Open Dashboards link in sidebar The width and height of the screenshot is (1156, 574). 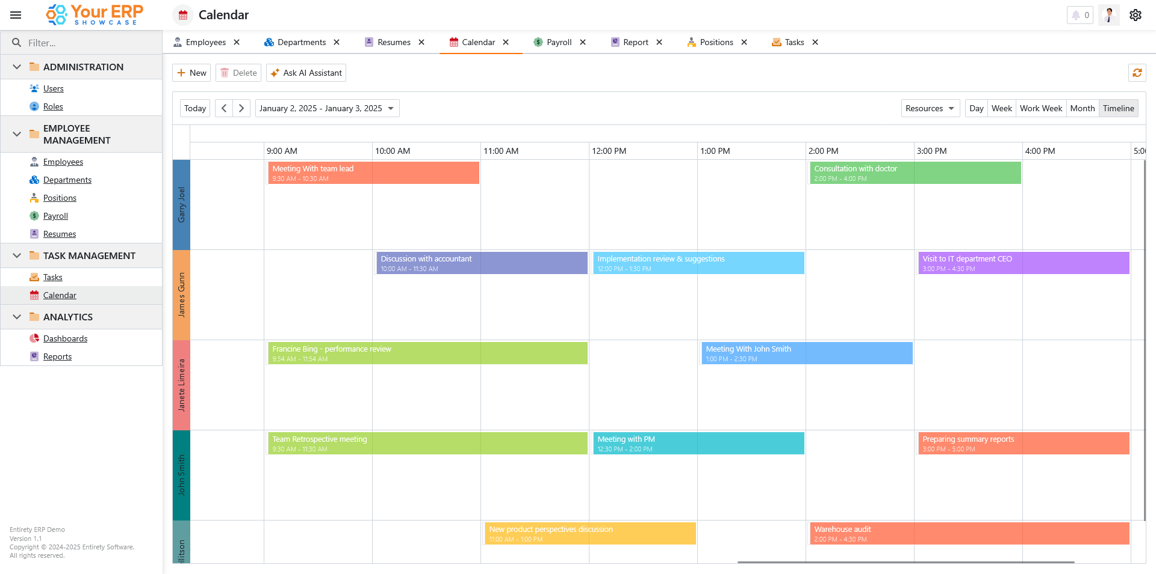(65, 338)
